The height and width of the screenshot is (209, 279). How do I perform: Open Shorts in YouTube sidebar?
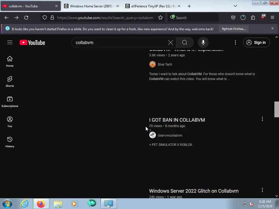point(10,82)
